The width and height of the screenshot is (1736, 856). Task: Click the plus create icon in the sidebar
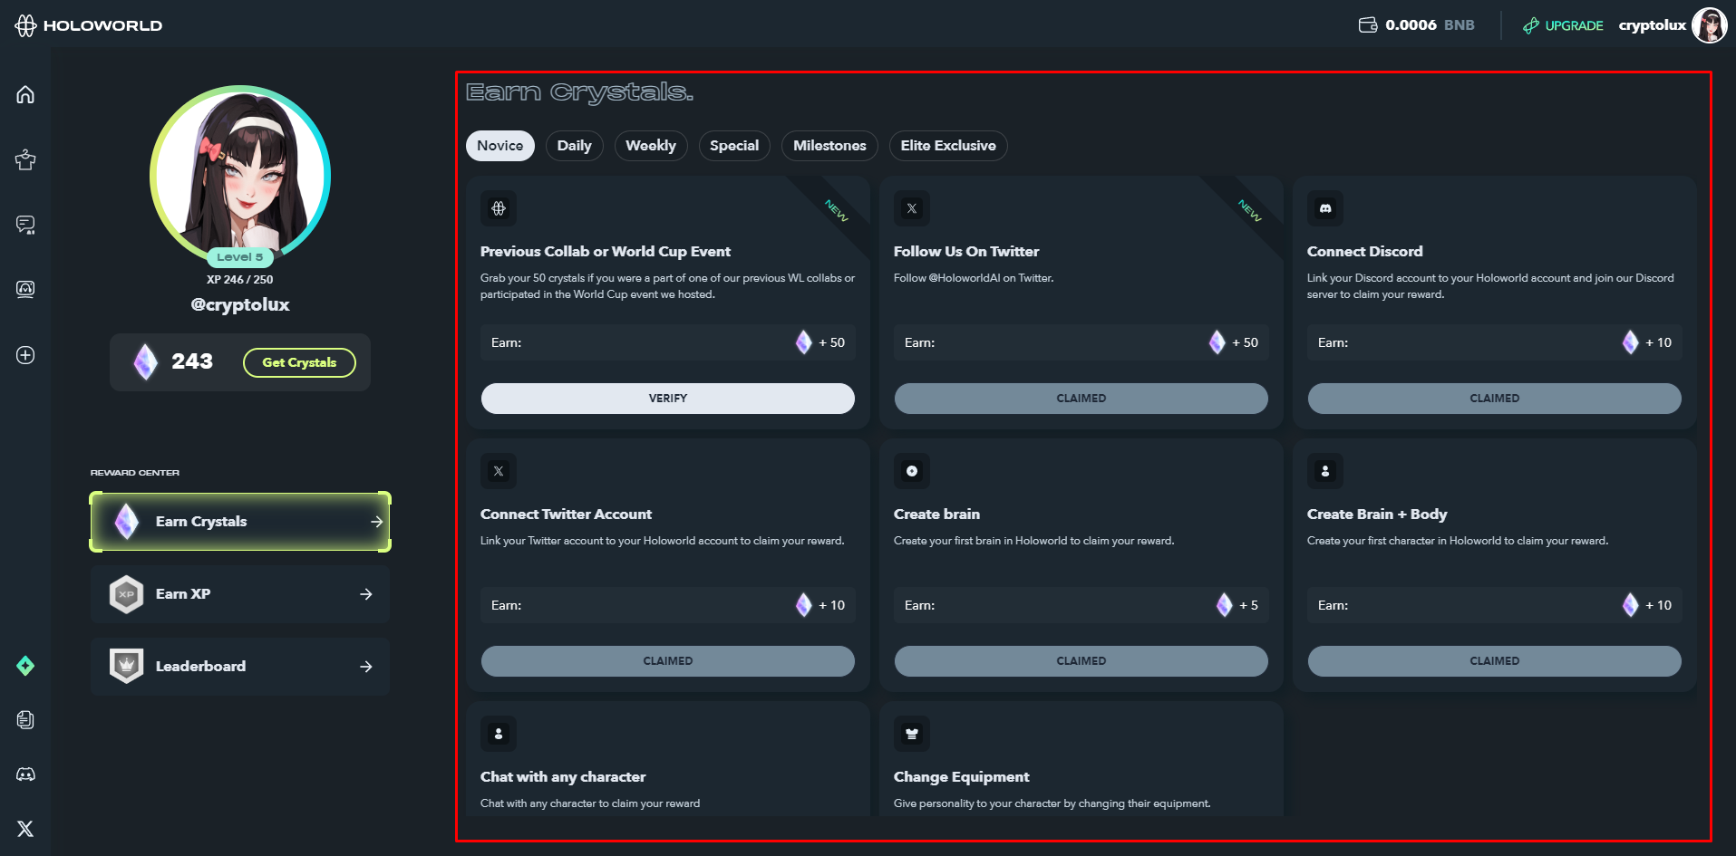pyautogui.click(x=25, y=355)
